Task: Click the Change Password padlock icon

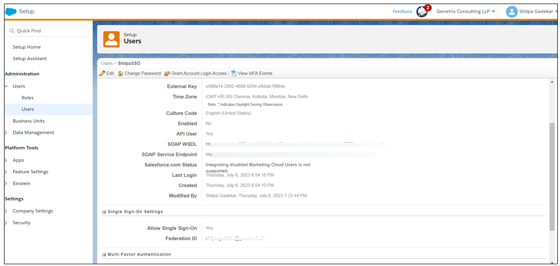Action: click(x=121, y=73)
